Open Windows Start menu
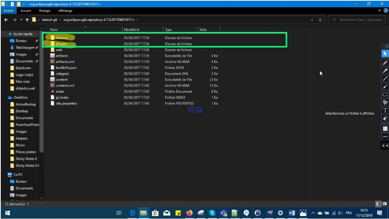The height and width of the screenshot is (219, 389). 8,213
